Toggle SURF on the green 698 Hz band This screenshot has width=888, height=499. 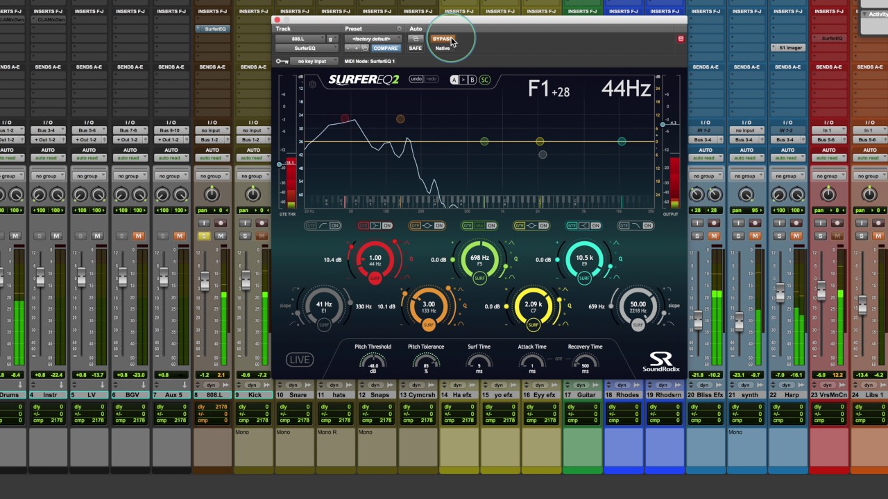pyautogui.click(x=479, y=278)
